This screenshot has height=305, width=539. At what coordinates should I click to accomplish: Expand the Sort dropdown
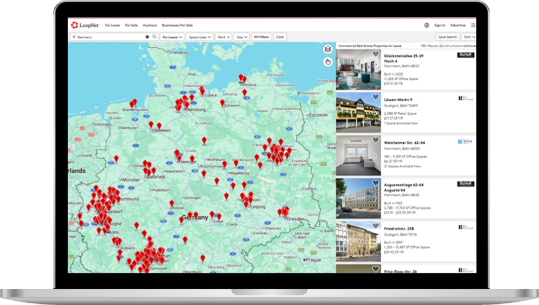coord(469,37)
